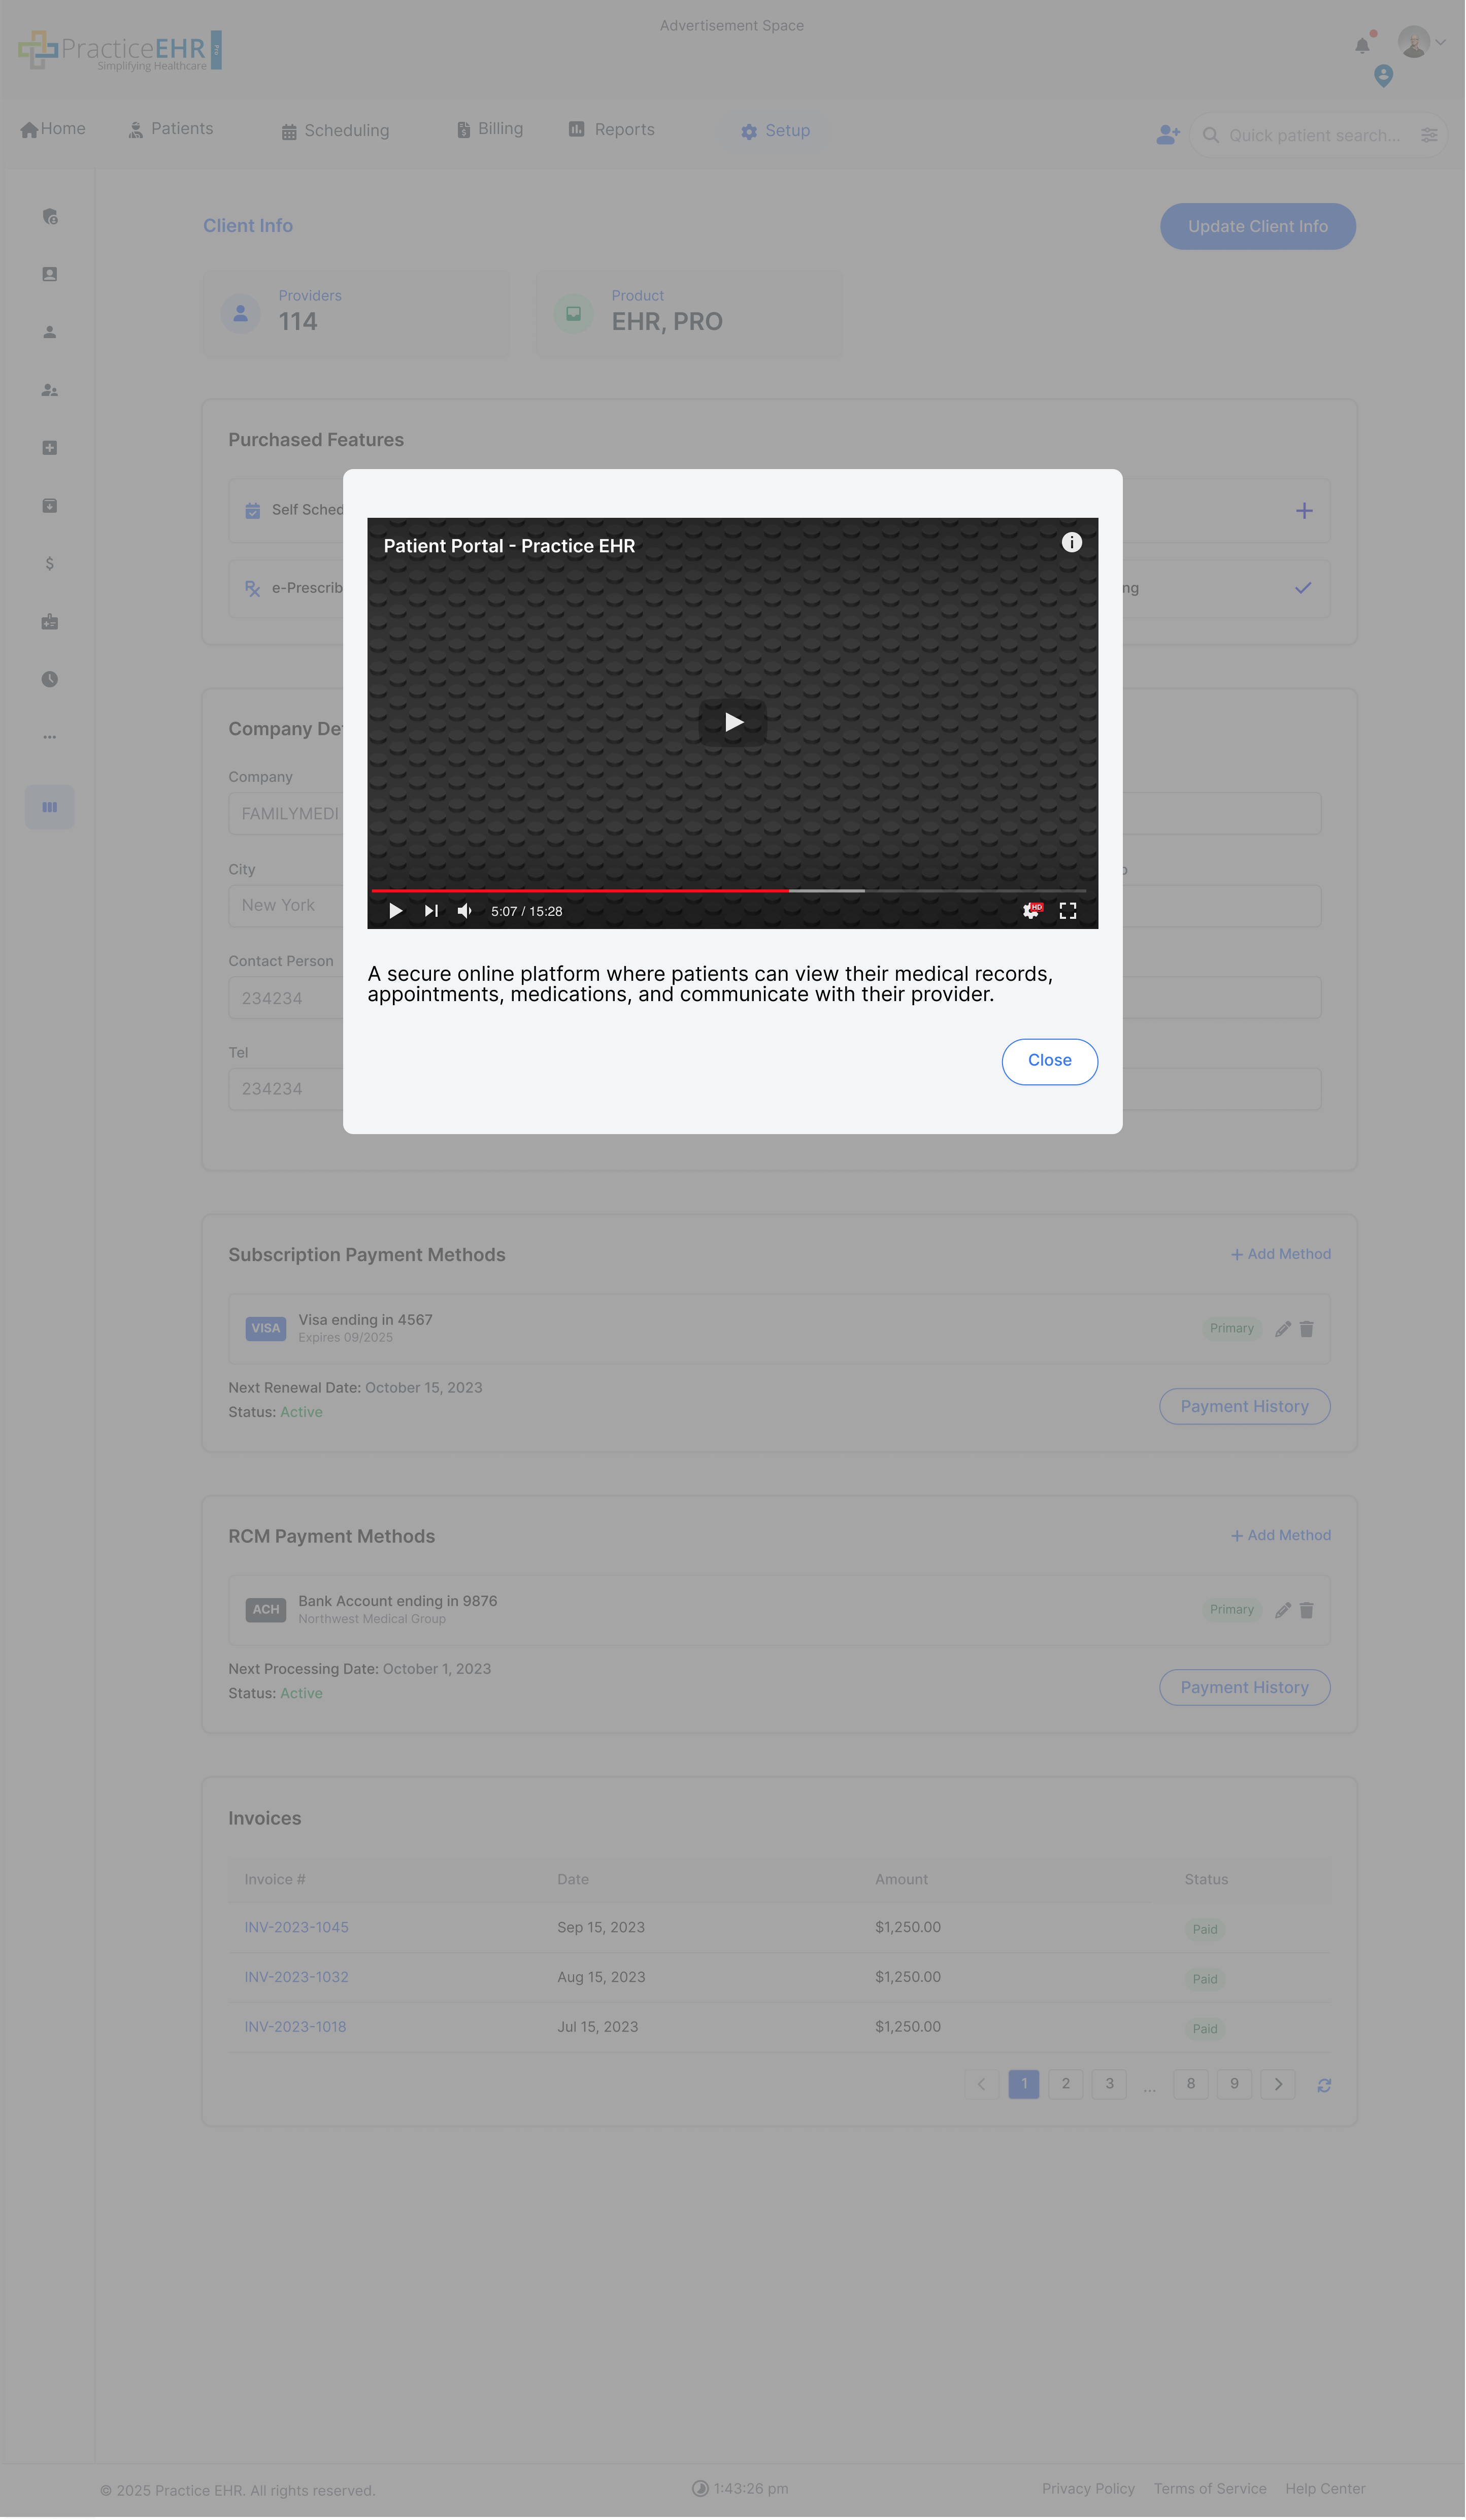Mute the video player volume
The width and height of the screenshot is (1466, 2520).
(x=464, y=911)
